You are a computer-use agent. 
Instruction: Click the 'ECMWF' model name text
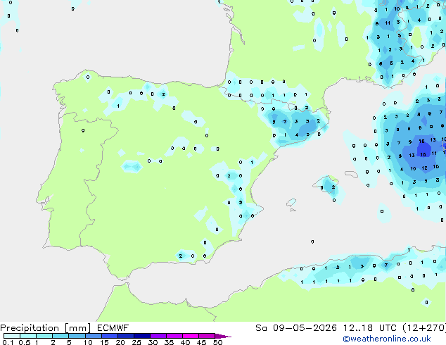(113, 328)
